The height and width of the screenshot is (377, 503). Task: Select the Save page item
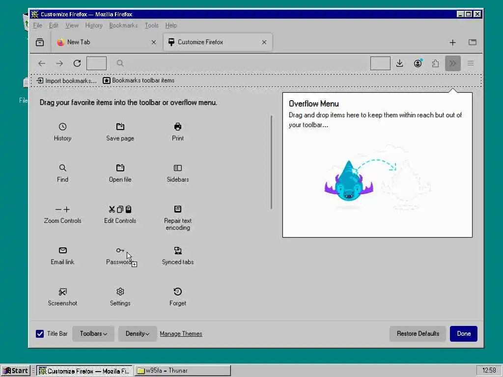point(120,132)
